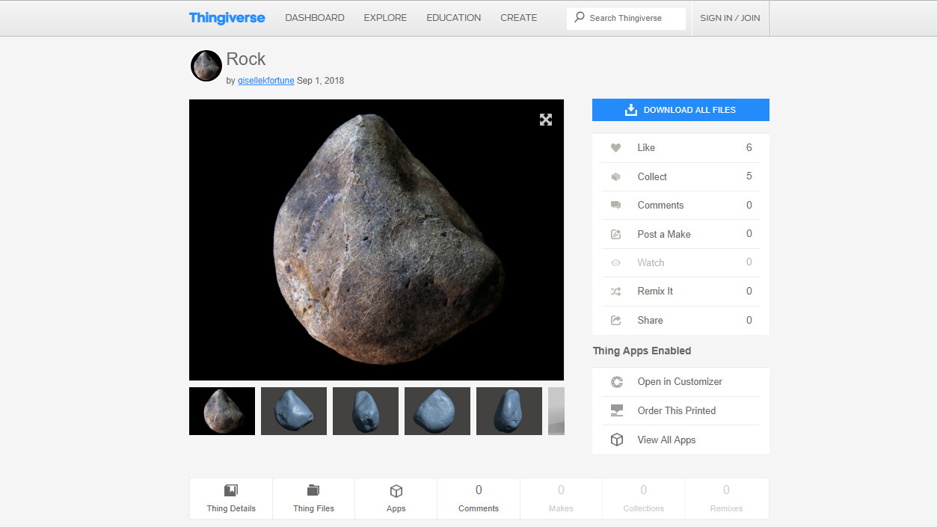Click the View All Apps cube icon
The width and height of the screenshot is (937, 527).
click(617, 440)
